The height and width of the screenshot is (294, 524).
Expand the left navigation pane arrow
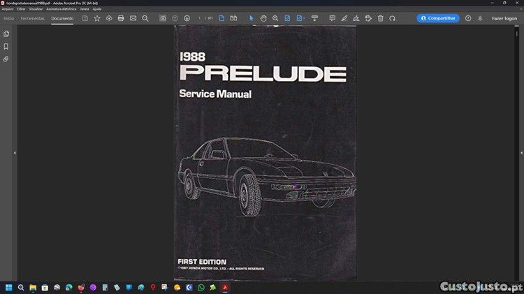(15, 153)
